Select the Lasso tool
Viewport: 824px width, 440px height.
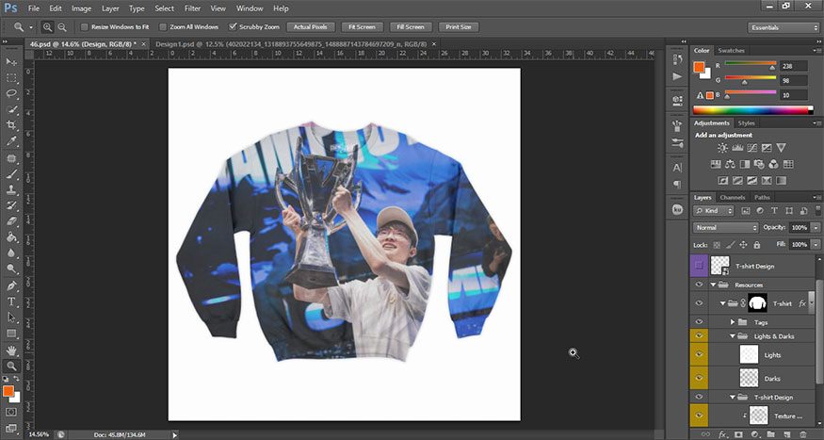pyautogui.click(x=11, y=93)
